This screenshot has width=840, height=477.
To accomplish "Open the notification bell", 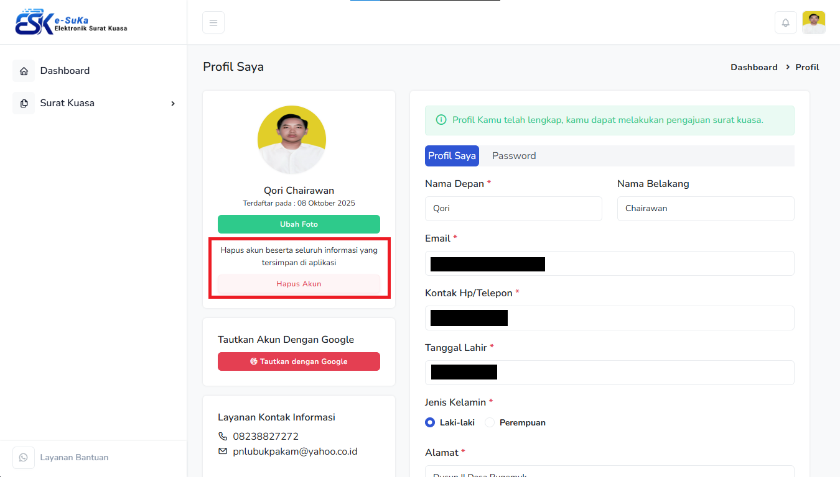I will click(785, 22).
